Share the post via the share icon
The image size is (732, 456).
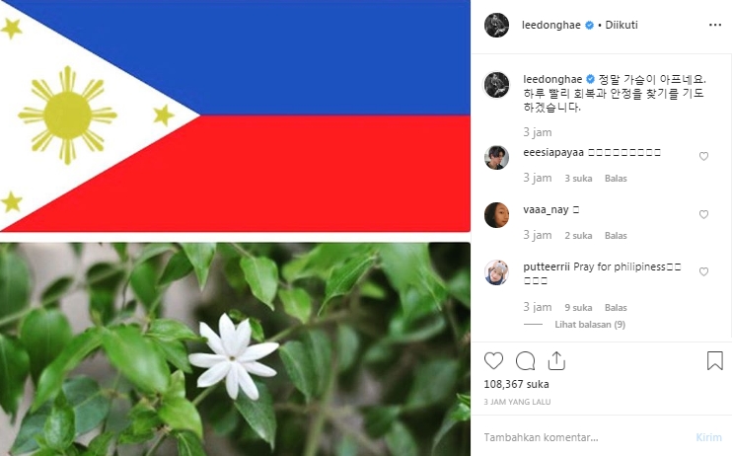556,361
